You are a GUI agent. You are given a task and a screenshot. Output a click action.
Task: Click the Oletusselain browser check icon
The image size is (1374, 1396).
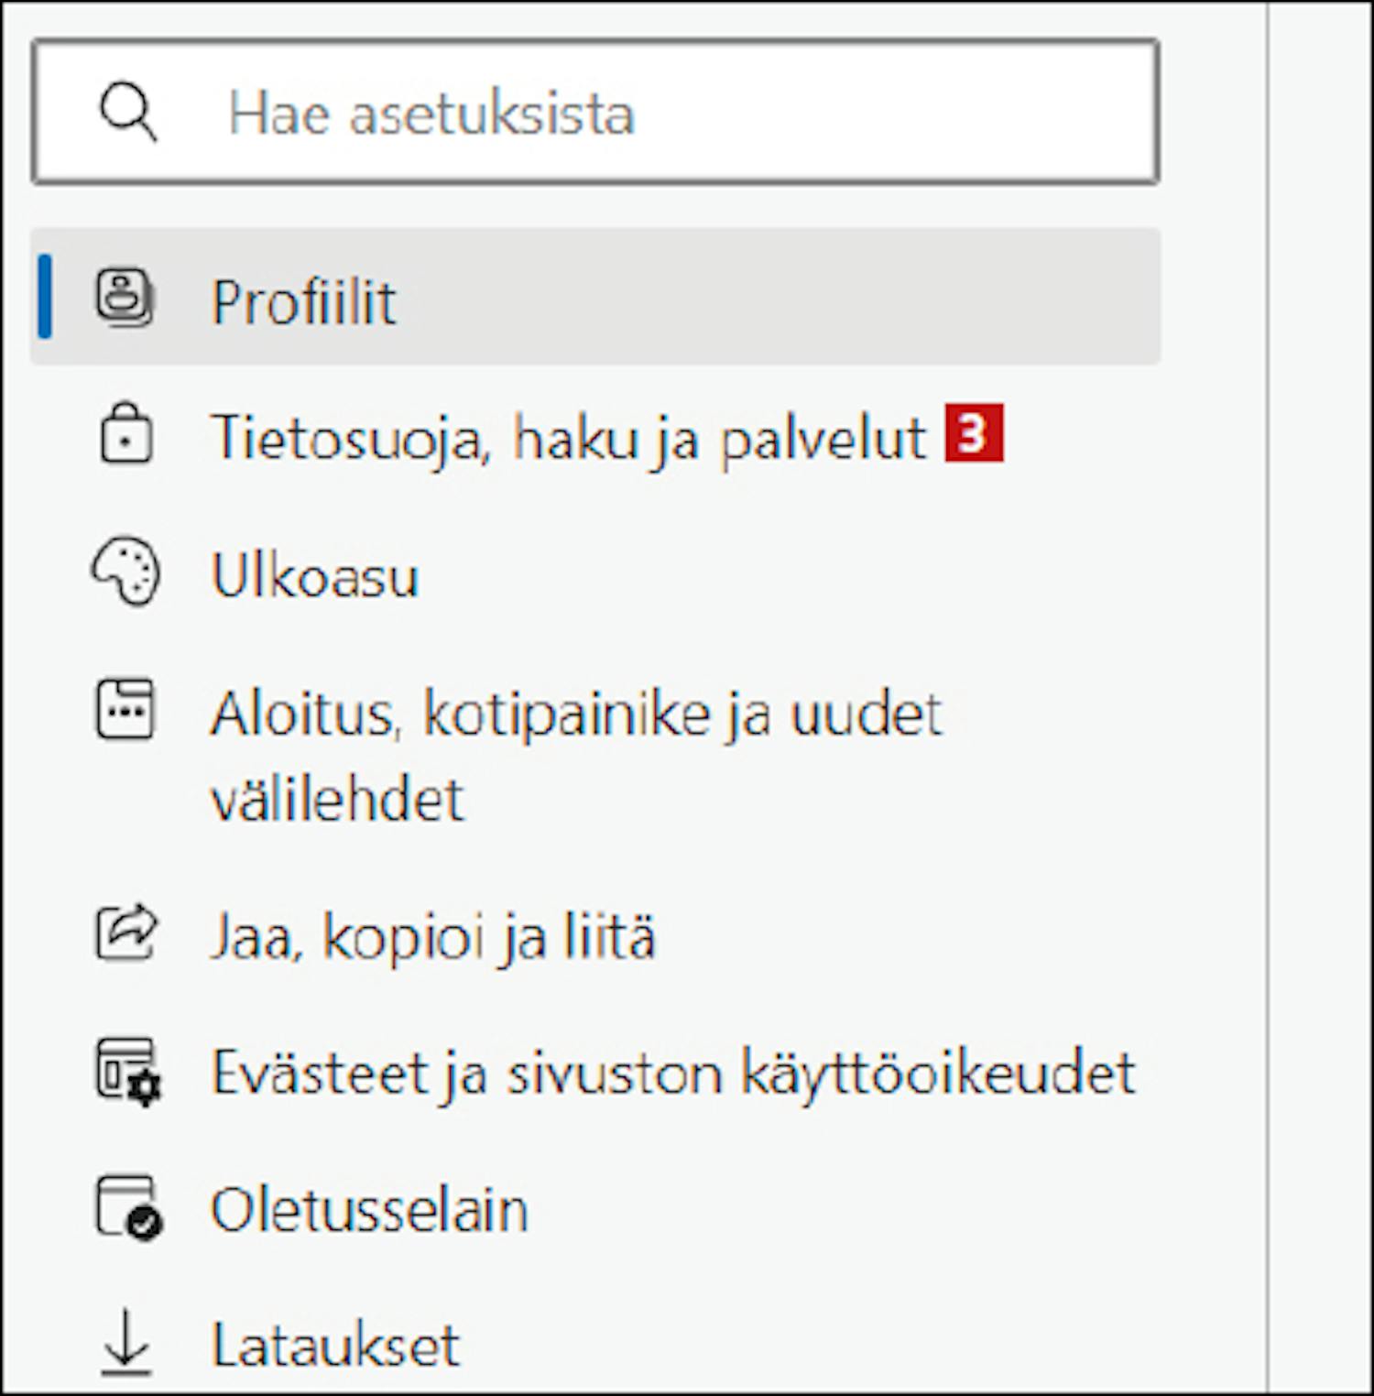click(128, 1208)
